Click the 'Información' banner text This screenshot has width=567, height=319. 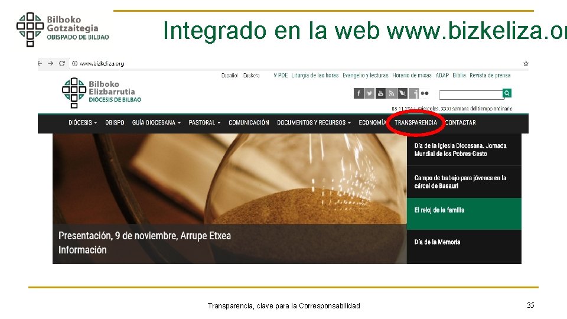[x=83, y=250]
